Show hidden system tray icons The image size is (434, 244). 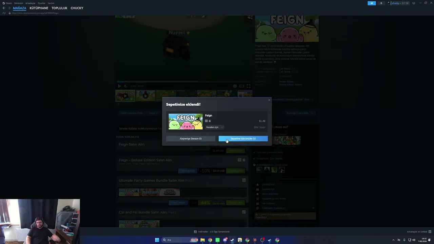[x=393, y=240]
